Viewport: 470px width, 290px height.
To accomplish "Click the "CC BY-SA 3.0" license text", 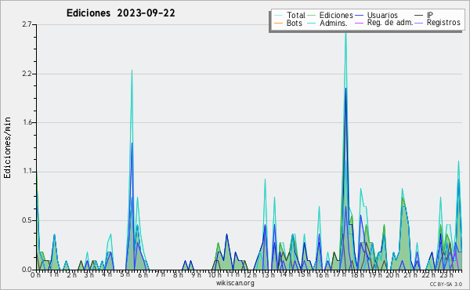I will 446,284.
